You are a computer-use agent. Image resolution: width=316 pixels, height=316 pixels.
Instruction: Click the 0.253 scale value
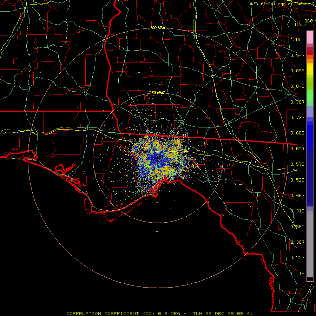coord(297,258)
